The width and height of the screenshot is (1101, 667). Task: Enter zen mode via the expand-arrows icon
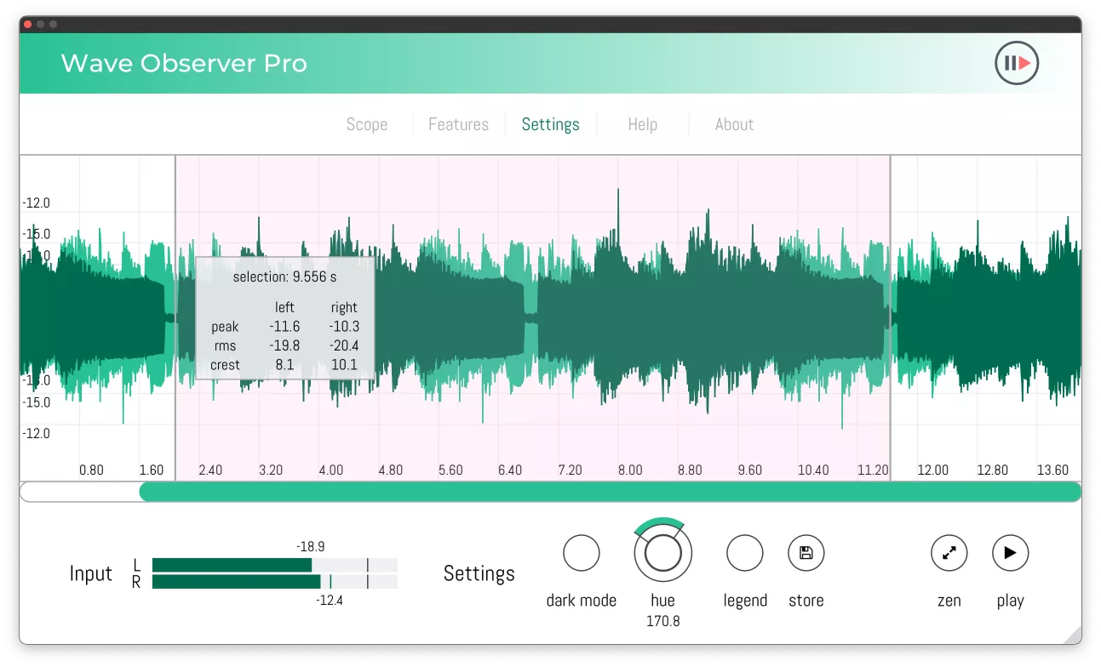click(x=949, y=553)
